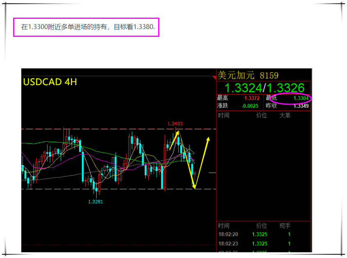
Task: Click the 现手 column header
Action: [285, 226]
